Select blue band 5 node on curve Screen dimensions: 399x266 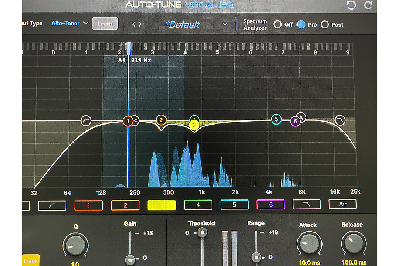tap(276, 119)
